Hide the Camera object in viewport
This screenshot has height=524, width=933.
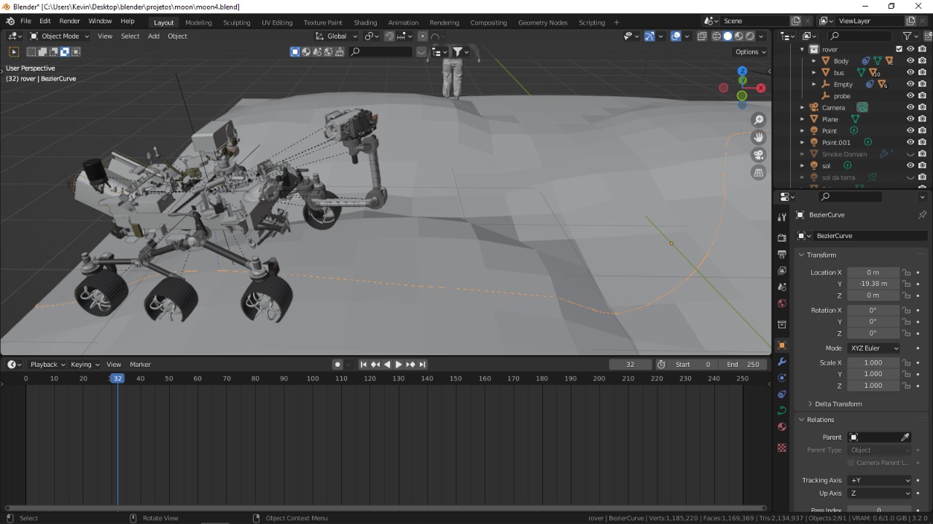(910, 108)
